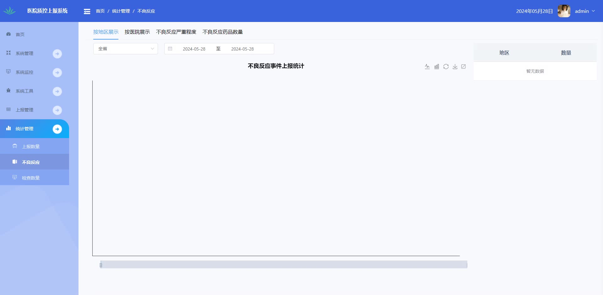
Task: Click 统计管理 in the breadcrumb
Action: coord(121,11)
